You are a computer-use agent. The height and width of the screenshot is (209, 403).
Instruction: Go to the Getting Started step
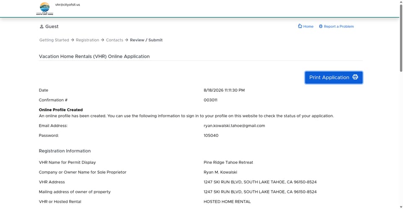[x=54, y=40]
